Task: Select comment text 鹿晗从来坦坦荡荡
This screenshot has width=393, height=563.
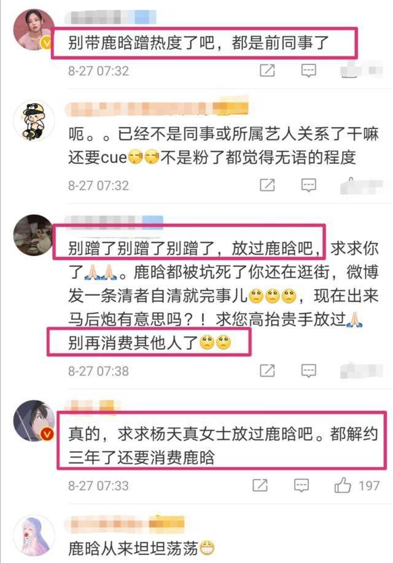Action: point(134,549)
